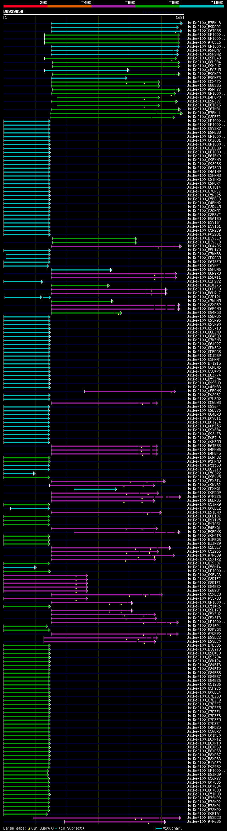The image size is (227, 831).
Task: Select the label UniRef100_B2PYQ3
Action: pyautogui.click(x=204, y=630)
